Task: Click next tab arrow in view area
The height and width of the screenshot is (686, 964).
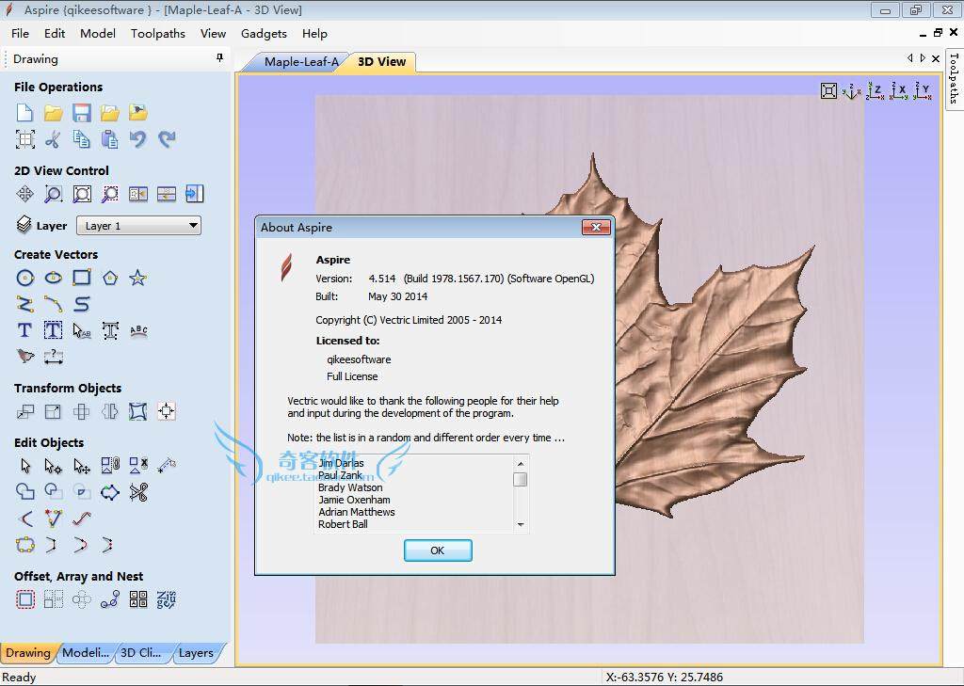Action: coord(923,57)
